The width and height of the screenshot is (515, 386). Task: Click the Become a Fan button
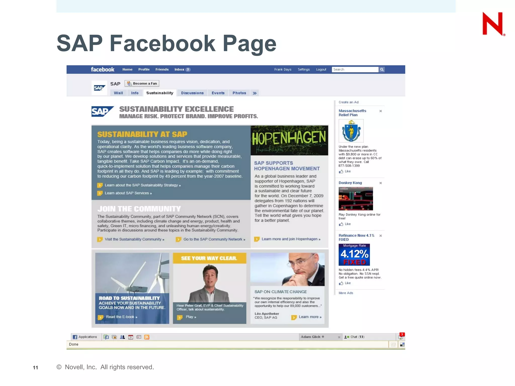click(x=142, y=83)
